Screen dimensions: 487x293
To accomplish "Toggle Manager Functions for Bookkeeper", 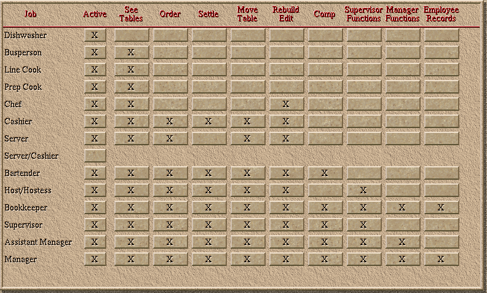I will [x=402, y=207].
